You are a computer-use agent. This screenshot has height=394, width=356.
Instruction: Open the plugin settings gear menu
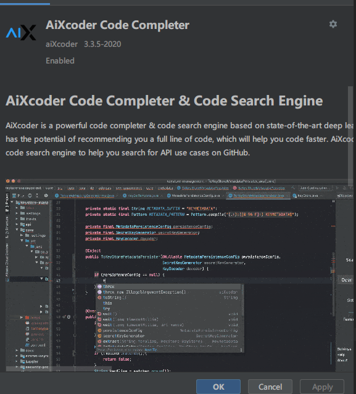point(333,24)
